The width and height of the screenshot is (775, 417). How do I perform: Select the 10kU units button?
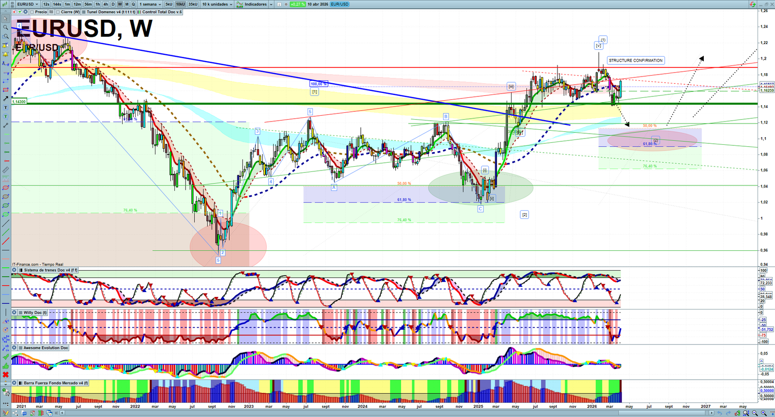pos(180,4)
